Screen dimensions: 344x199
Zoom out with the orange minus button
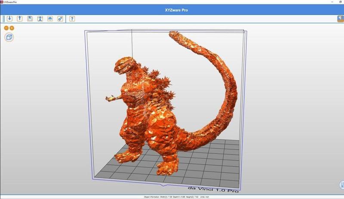coord(6,28)
